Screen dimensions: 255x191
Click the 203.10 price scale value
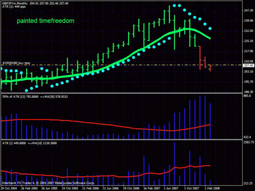coord(248,71)
